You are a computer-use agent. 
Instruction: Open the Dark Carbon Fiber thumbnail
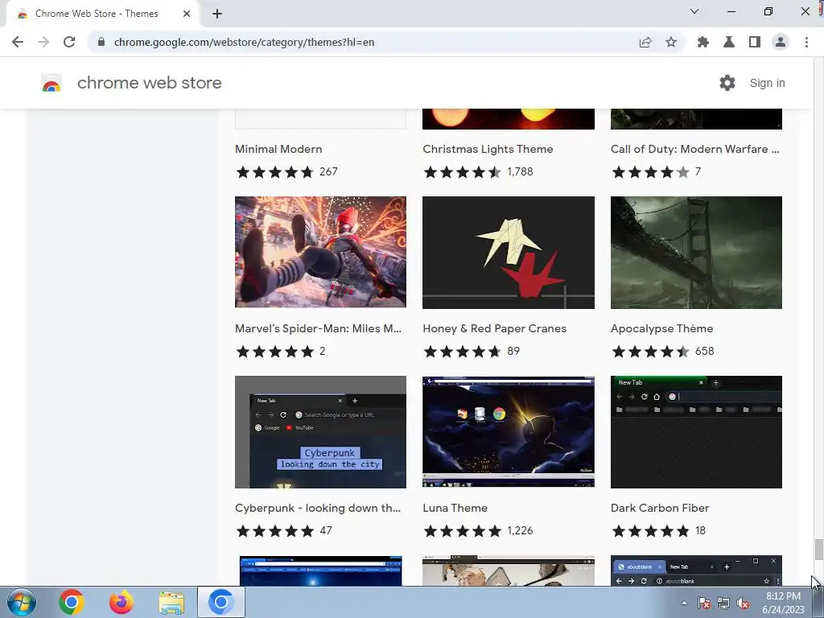696,432
